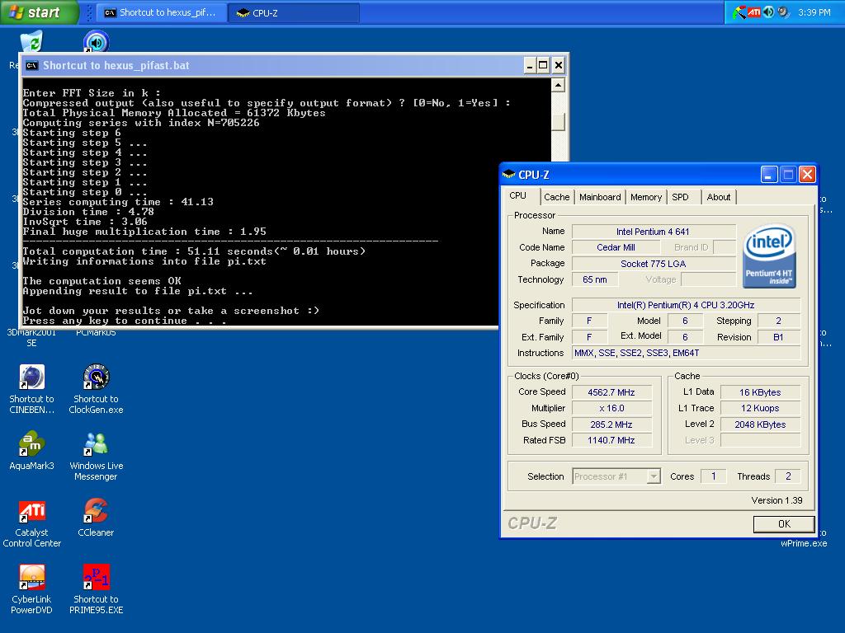Switch to hexus_pifast taskbar button
Image resolution: width=845 pixels, height=633 pixels.
pyautogui.click(x=161, y=12)
